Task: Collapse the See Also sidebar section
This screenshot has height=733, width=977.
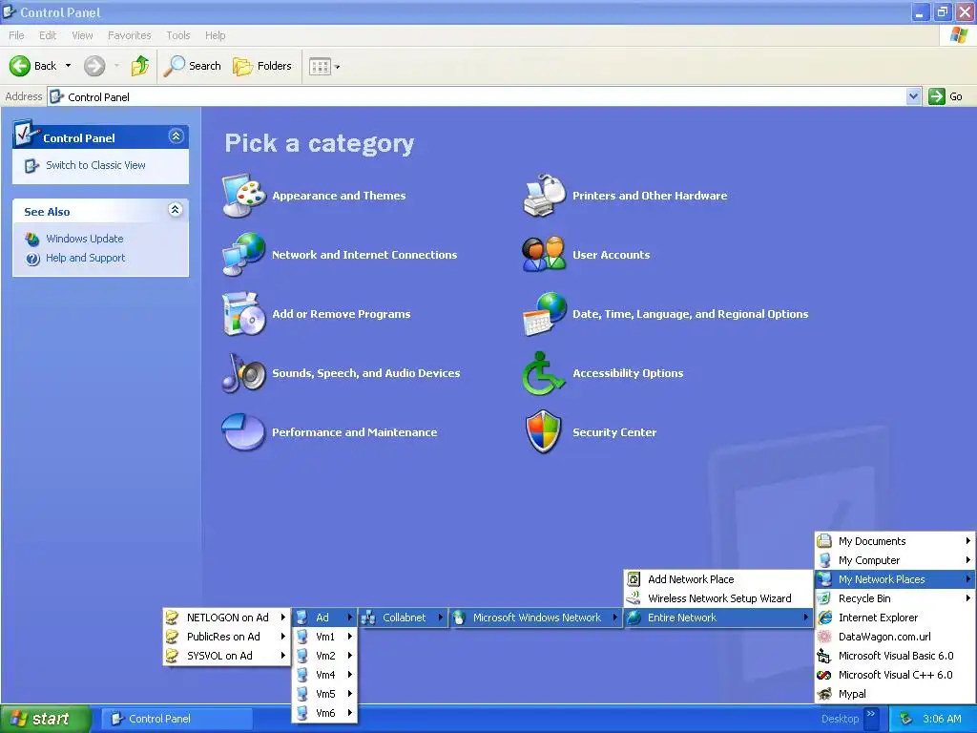Action: coord(176,210)
